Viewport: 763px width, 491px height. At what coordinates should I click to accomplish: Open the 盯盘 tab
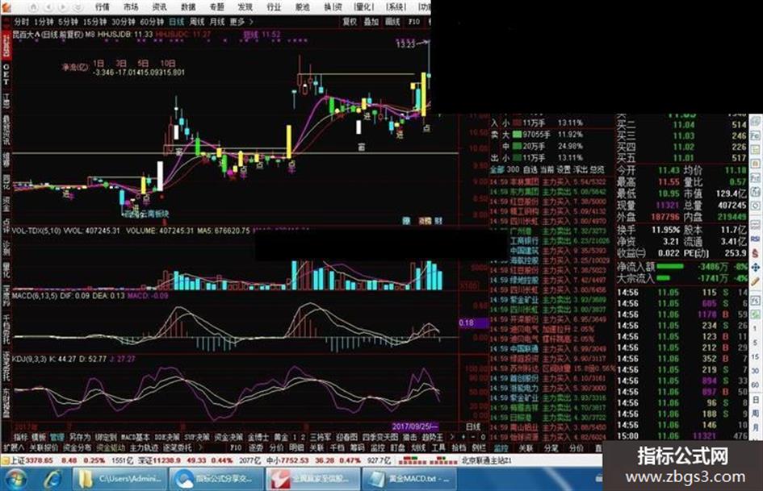[x=397, y=447]
